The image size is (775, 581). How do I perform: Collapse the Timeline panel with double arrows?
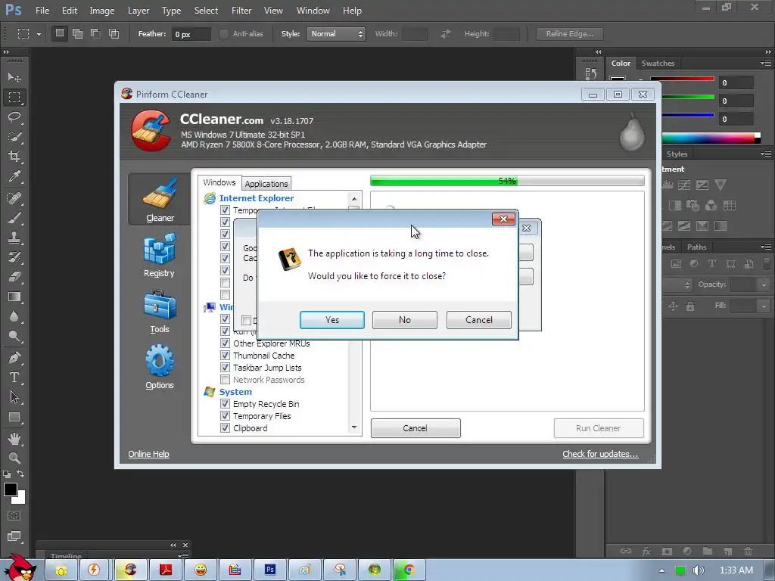tap(173, 545)
